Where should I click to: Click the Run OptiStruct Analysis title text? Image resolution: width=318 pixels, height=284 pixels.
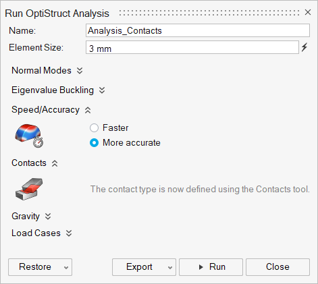click(57, 13)
